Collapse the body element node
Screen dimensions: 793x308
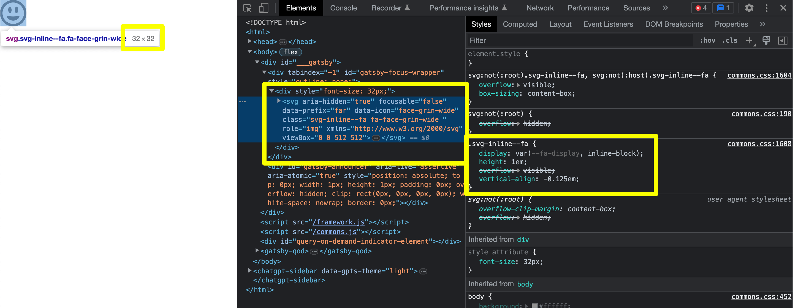250,52
